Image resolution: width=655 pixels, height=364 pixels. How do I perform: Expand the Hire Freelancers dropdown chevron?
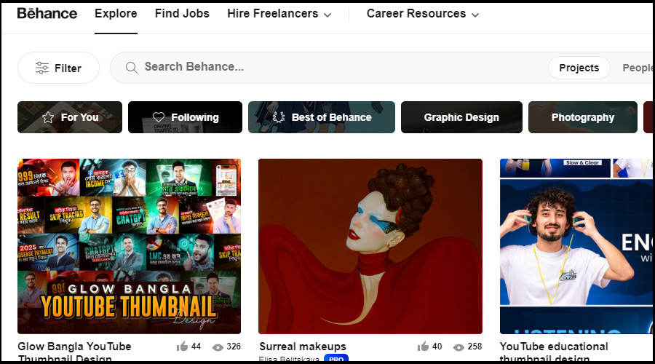[x=327, y=15]
